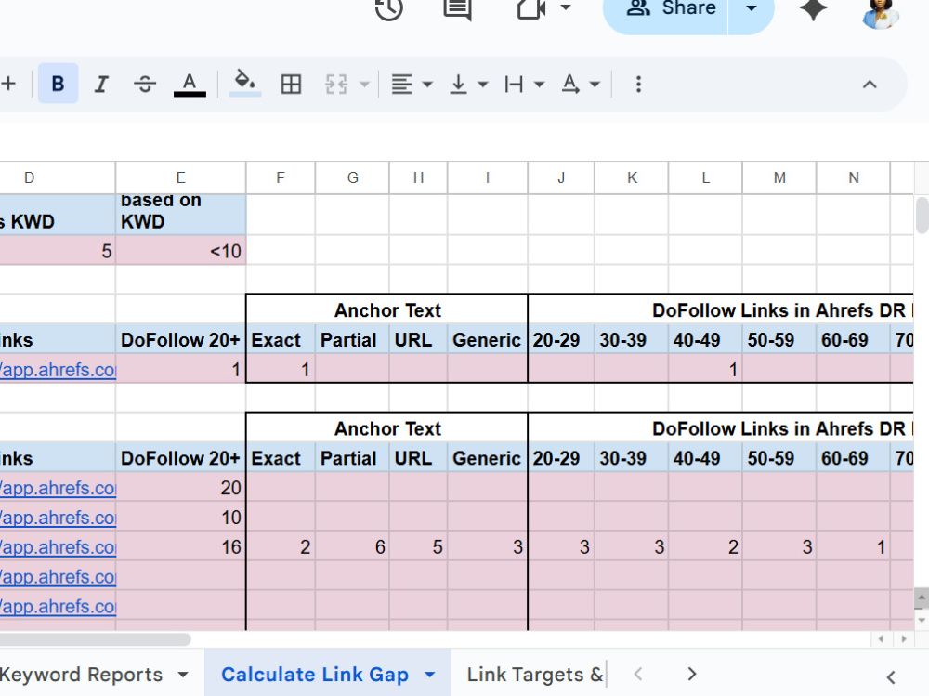
Task: Expand text rotation dropdown arrow
Action: pos(595,85)
